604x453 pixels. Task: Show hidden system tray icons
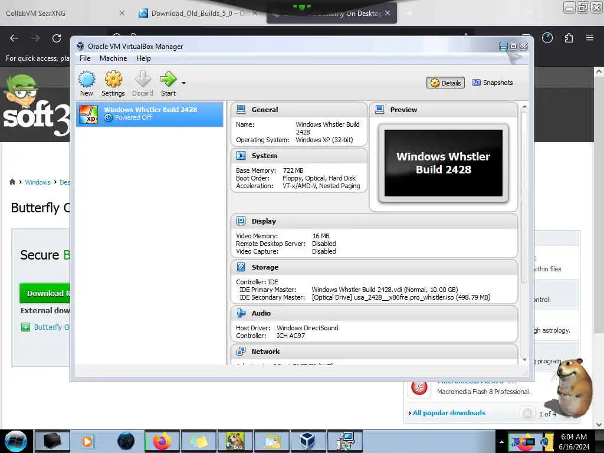501,442
